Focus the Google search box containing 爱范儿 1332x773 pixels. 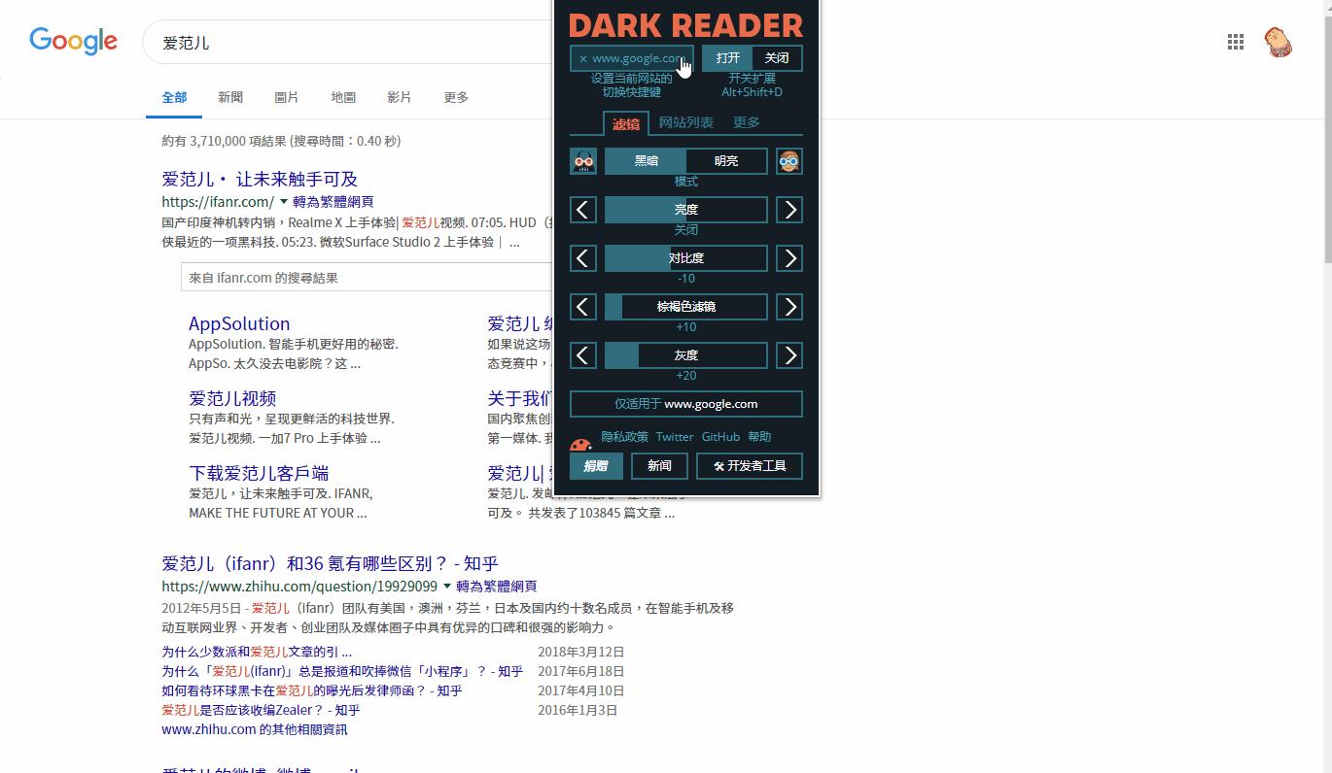[348, 43]
